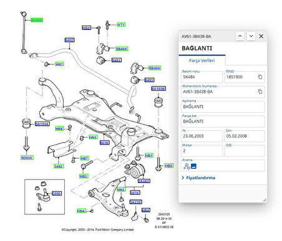Screen dimensions: 282x241
Task: Select the HN2 nut callout
Action: 120,189
